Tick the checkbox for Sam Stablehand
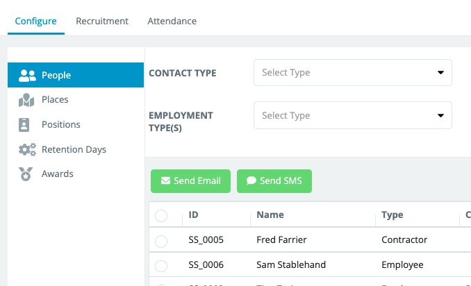The height and width of the screenshot is (286, 471). coord(161,265)
